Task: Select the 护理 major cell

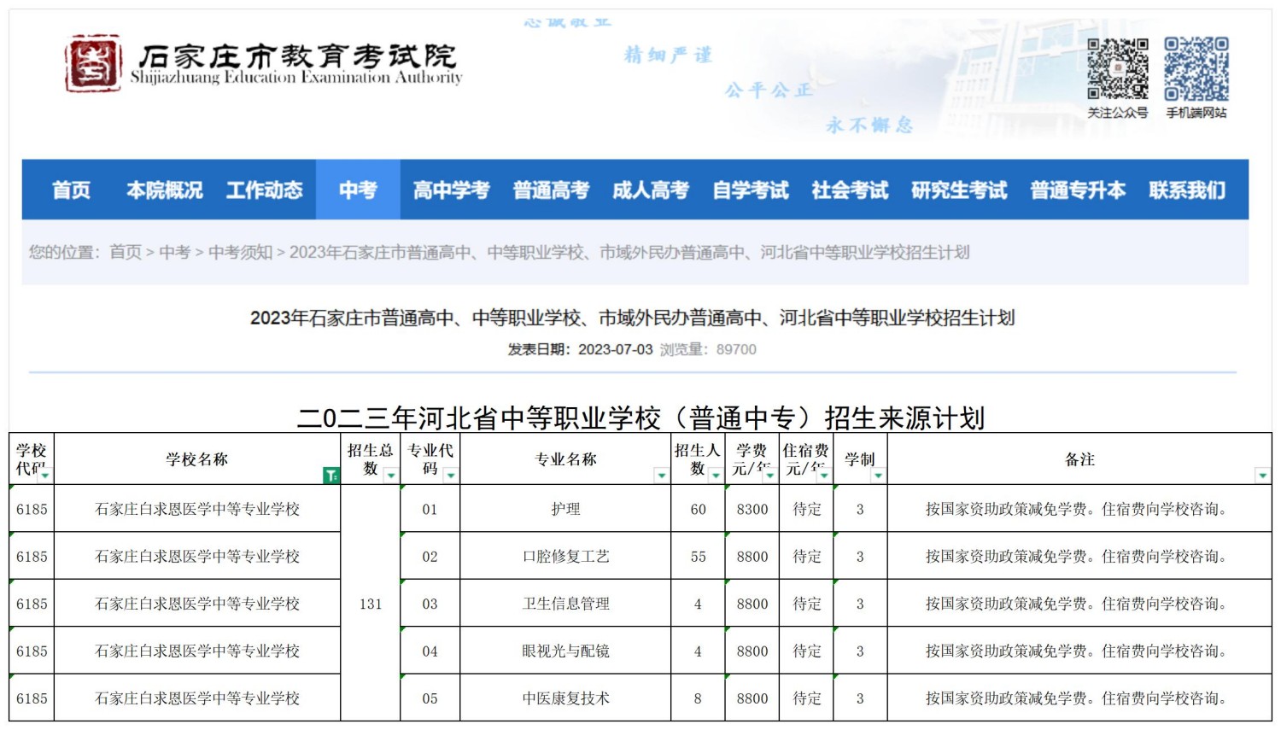Action: click(x=565, y=509)
